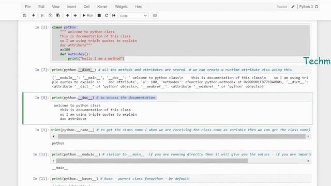This screenshot has width=331, height=186.
Task: Open the Kernel menu
Action: point(102,7)
